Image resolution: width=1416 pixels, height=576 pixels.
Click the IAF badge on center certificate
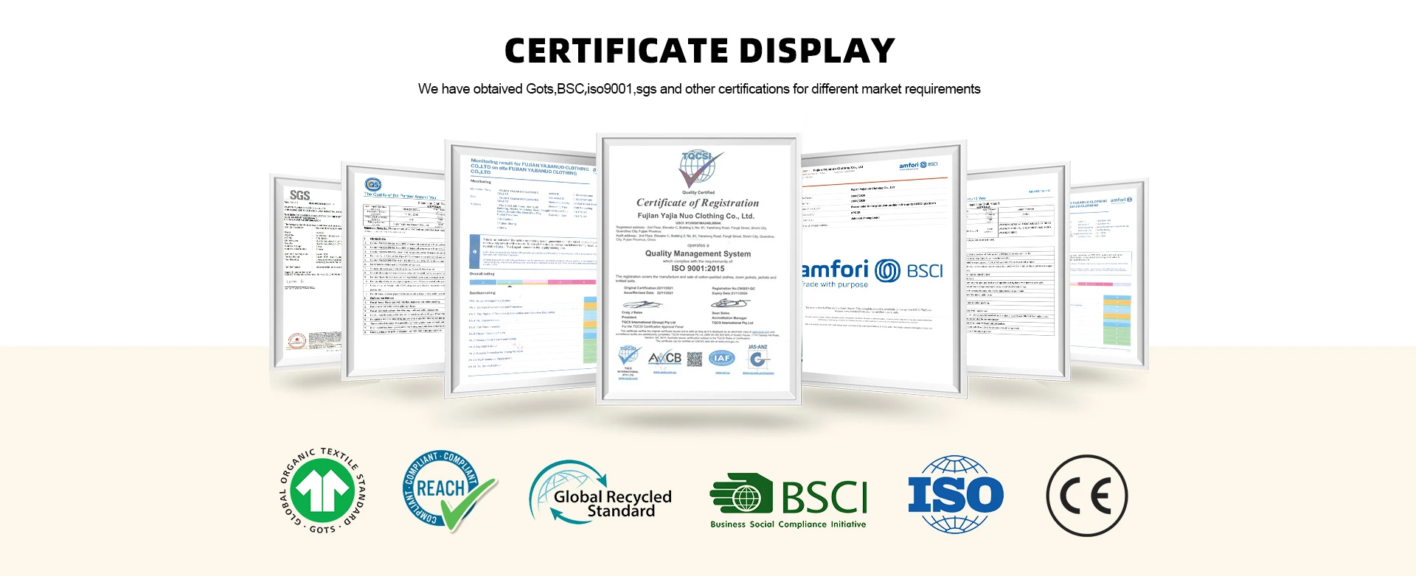tap(721, 358)
